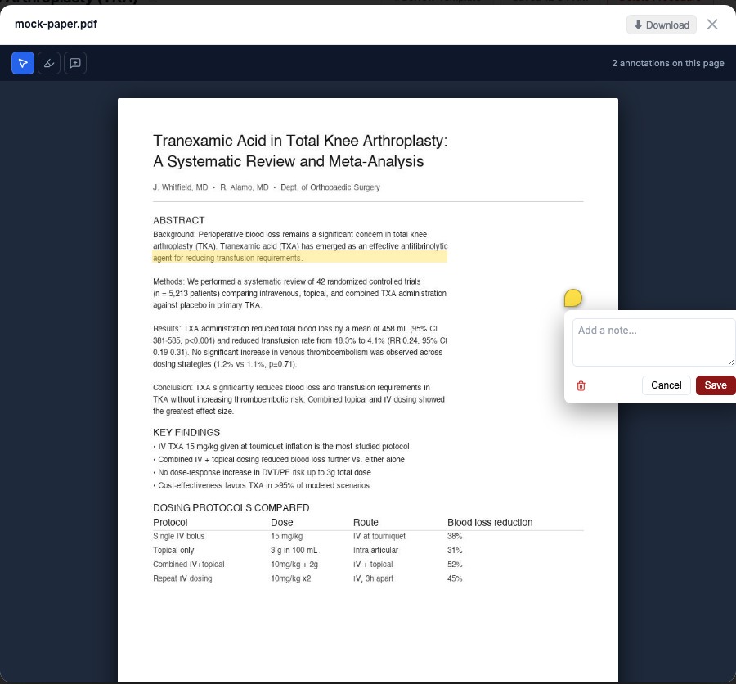736x684 pixels.
Task: Click the 'mock-paper.pdf' file name
Action: (x=56, y=24)
